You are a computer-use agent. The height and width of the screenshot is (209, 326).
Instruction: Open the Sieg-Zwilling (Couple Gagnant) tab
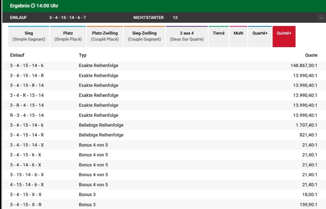click(144, 37)
